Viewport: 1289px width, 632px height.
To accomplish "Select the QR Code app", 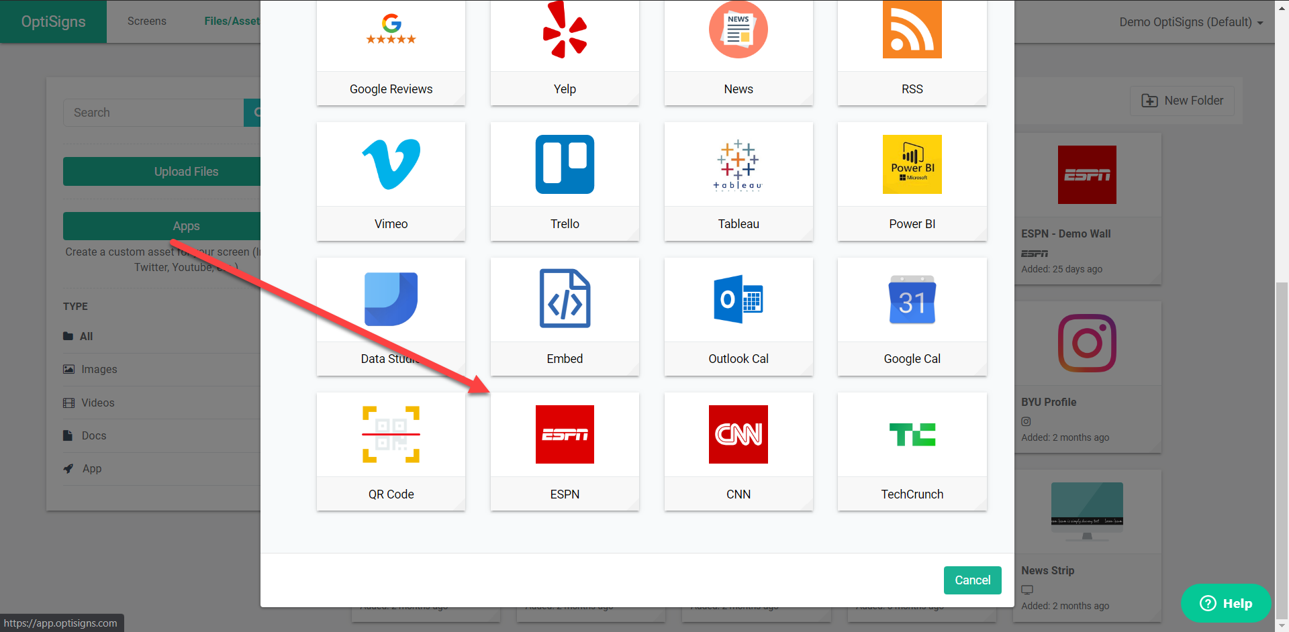I will pyautogui.click(x=391, y=451).
